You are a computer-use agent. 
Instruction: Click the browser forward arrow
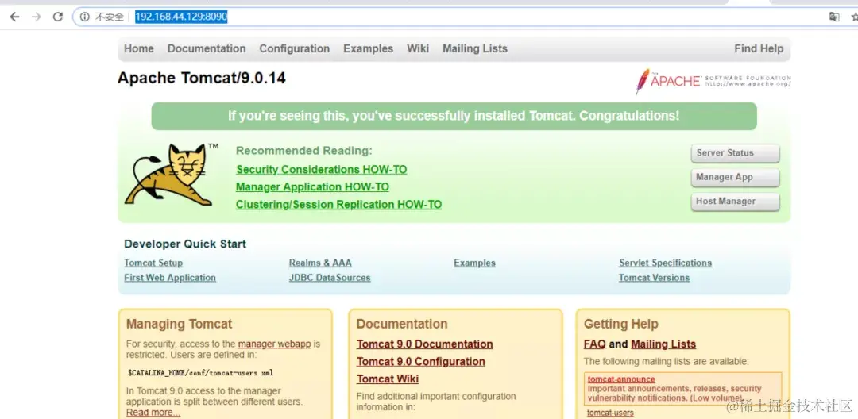[x=36, y=17]
